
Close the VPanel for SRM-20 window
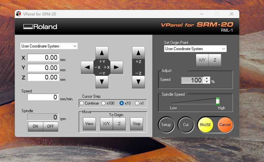[232, 14]
